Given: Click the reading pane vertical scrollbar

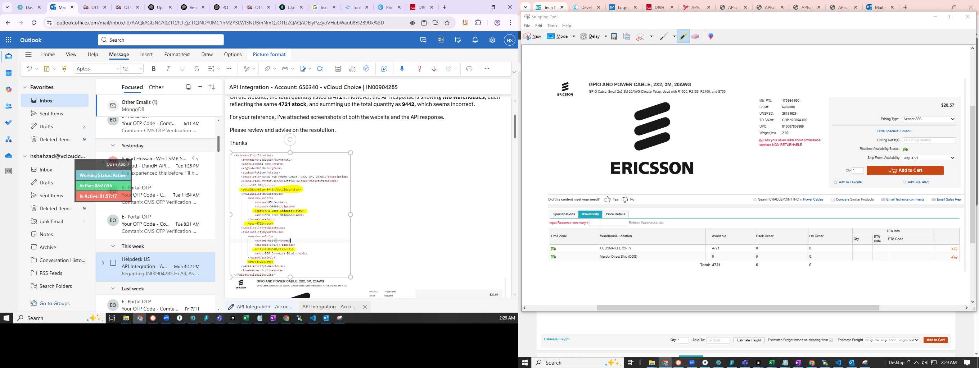Looking at the screenshot, I should [515, 126].
